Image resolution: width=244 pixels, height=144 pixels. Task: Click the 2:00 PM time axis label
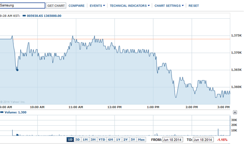(191, 107)
